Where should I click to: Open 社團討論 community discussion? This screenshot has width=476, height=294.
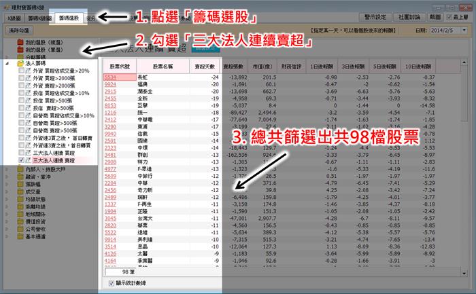coord(409,17)
